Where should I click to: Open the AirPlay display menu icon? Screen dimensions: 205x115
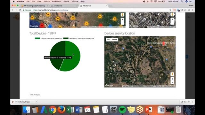tap(155, 1)
